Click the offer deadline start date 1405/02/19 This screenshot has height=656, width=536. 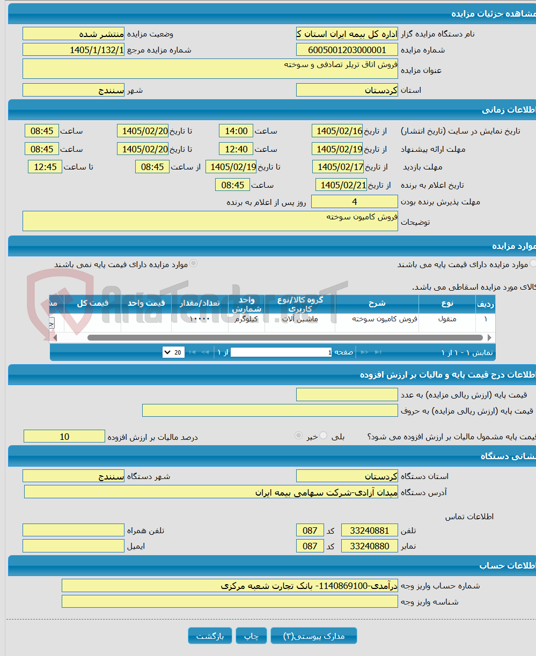pyautogui.click(x=337, y=149)
